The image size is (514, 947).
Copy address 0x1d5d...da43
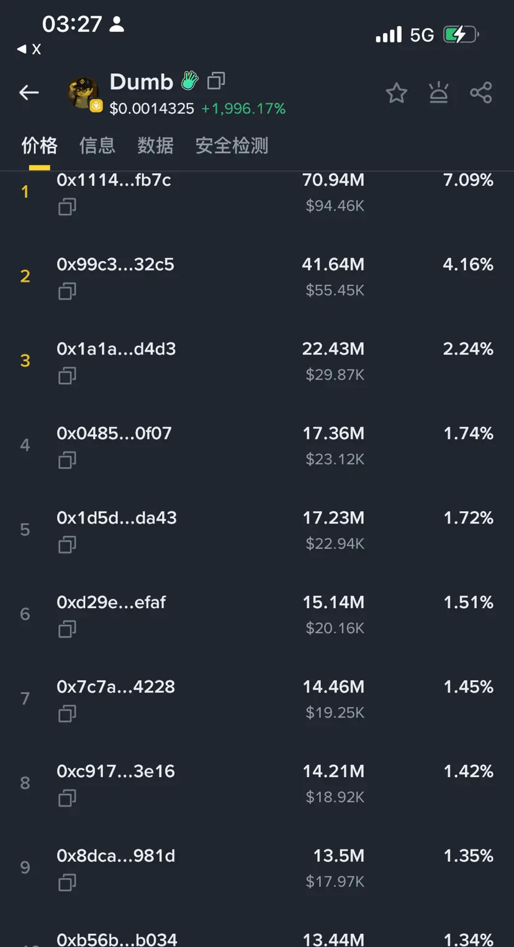click(67, 545)
